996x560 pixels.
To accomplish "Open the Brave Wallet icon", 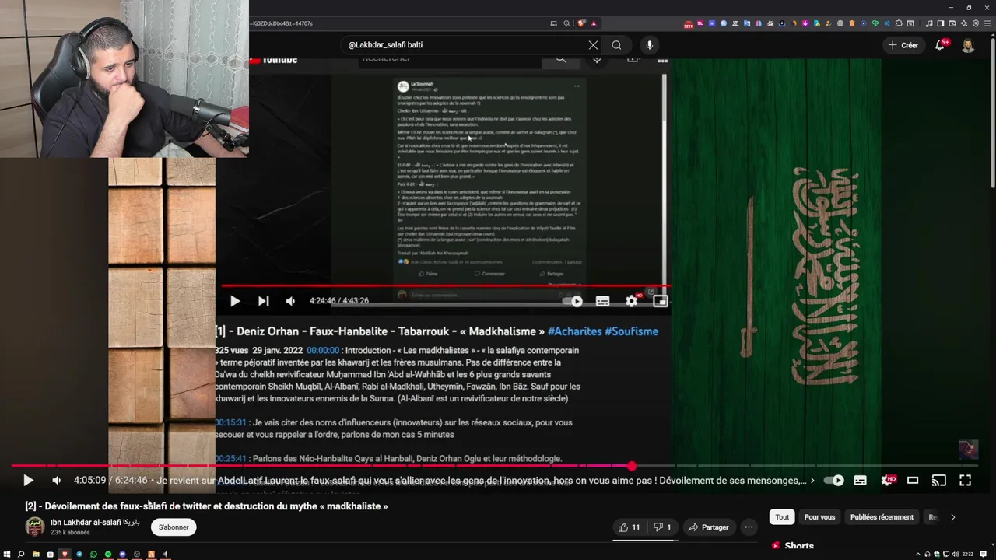I will [952, 23].
